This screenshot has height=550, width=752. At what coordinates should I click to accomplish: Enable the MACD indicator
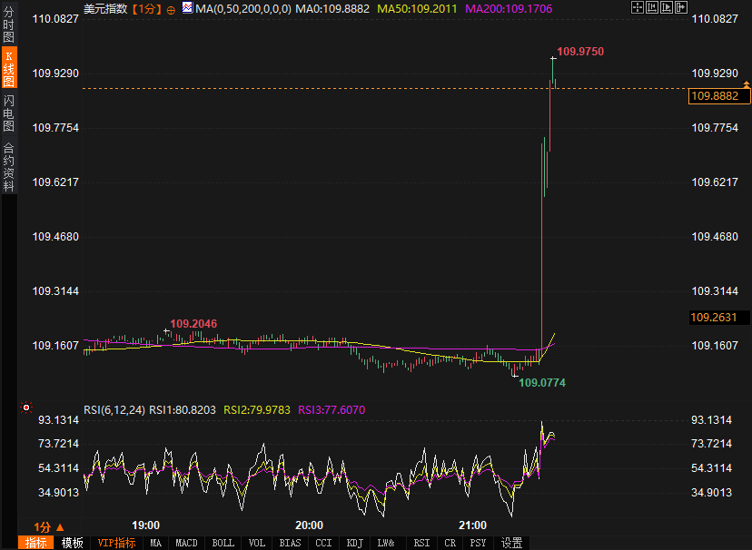click(185, 543)
